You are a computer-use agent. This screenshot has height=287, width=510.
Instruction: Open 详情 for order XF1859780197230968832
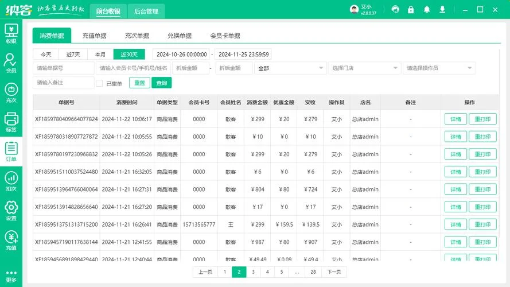[456, 154]
